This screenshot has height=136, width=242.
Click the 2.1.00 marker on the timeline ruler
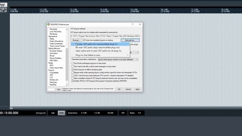click(43, 9)
